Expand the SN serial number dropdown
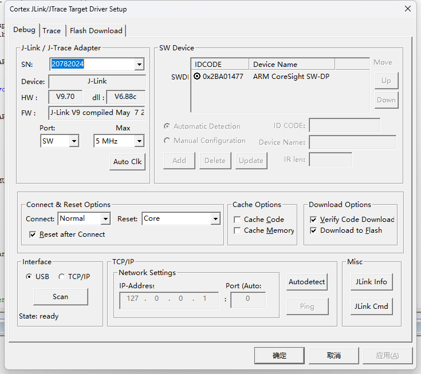 (x=139, y=65)
